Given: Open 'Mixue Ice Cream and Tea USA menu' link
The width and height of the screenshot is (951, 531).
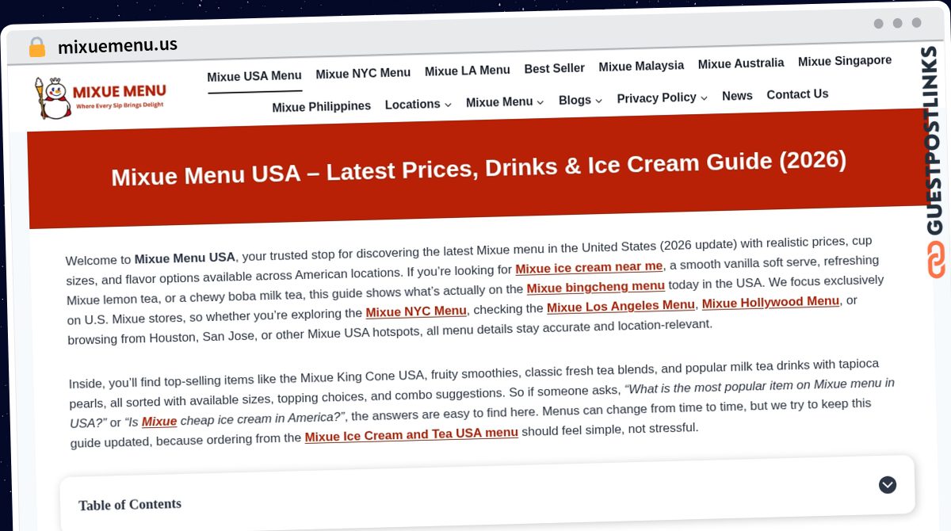Looking at the screenshot, I should click(x=411, y=434).
